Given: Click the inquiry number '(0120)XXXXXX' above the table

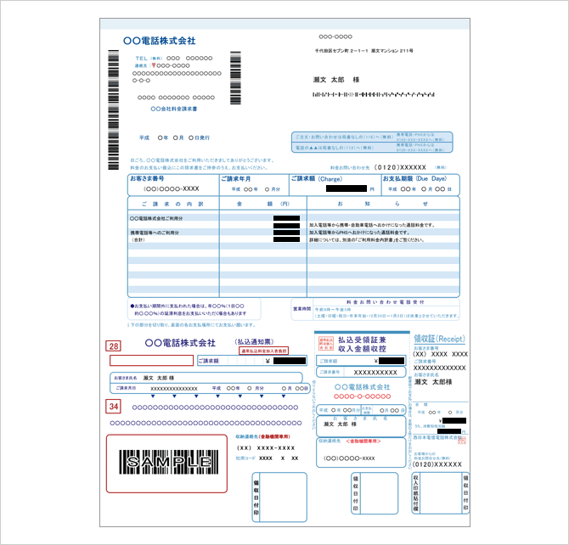Looking at the screenshot, I should tap(400, 167).
